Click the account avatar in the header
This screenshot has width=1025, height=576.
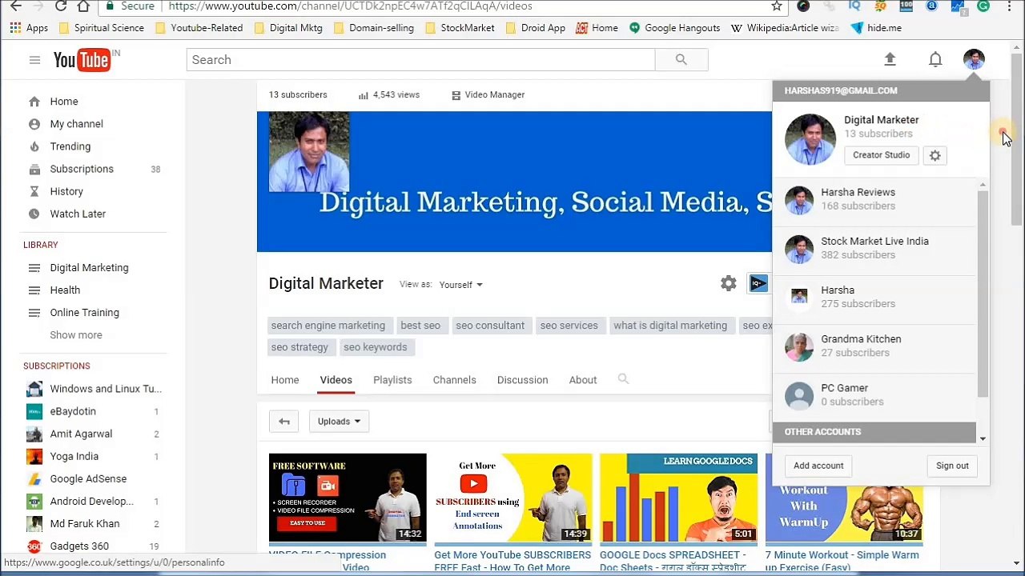[974, 60]
